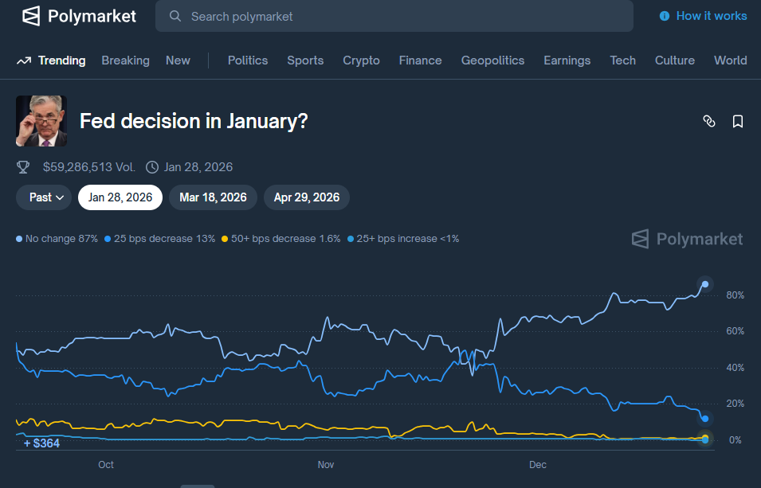
Task: Click the search polymarket input field
Action: (394, 15)
